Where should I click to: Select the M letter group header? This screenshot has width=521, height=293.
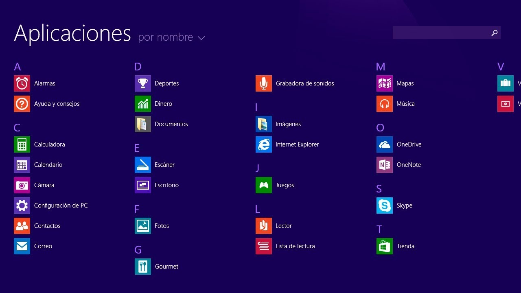(381, 67)
